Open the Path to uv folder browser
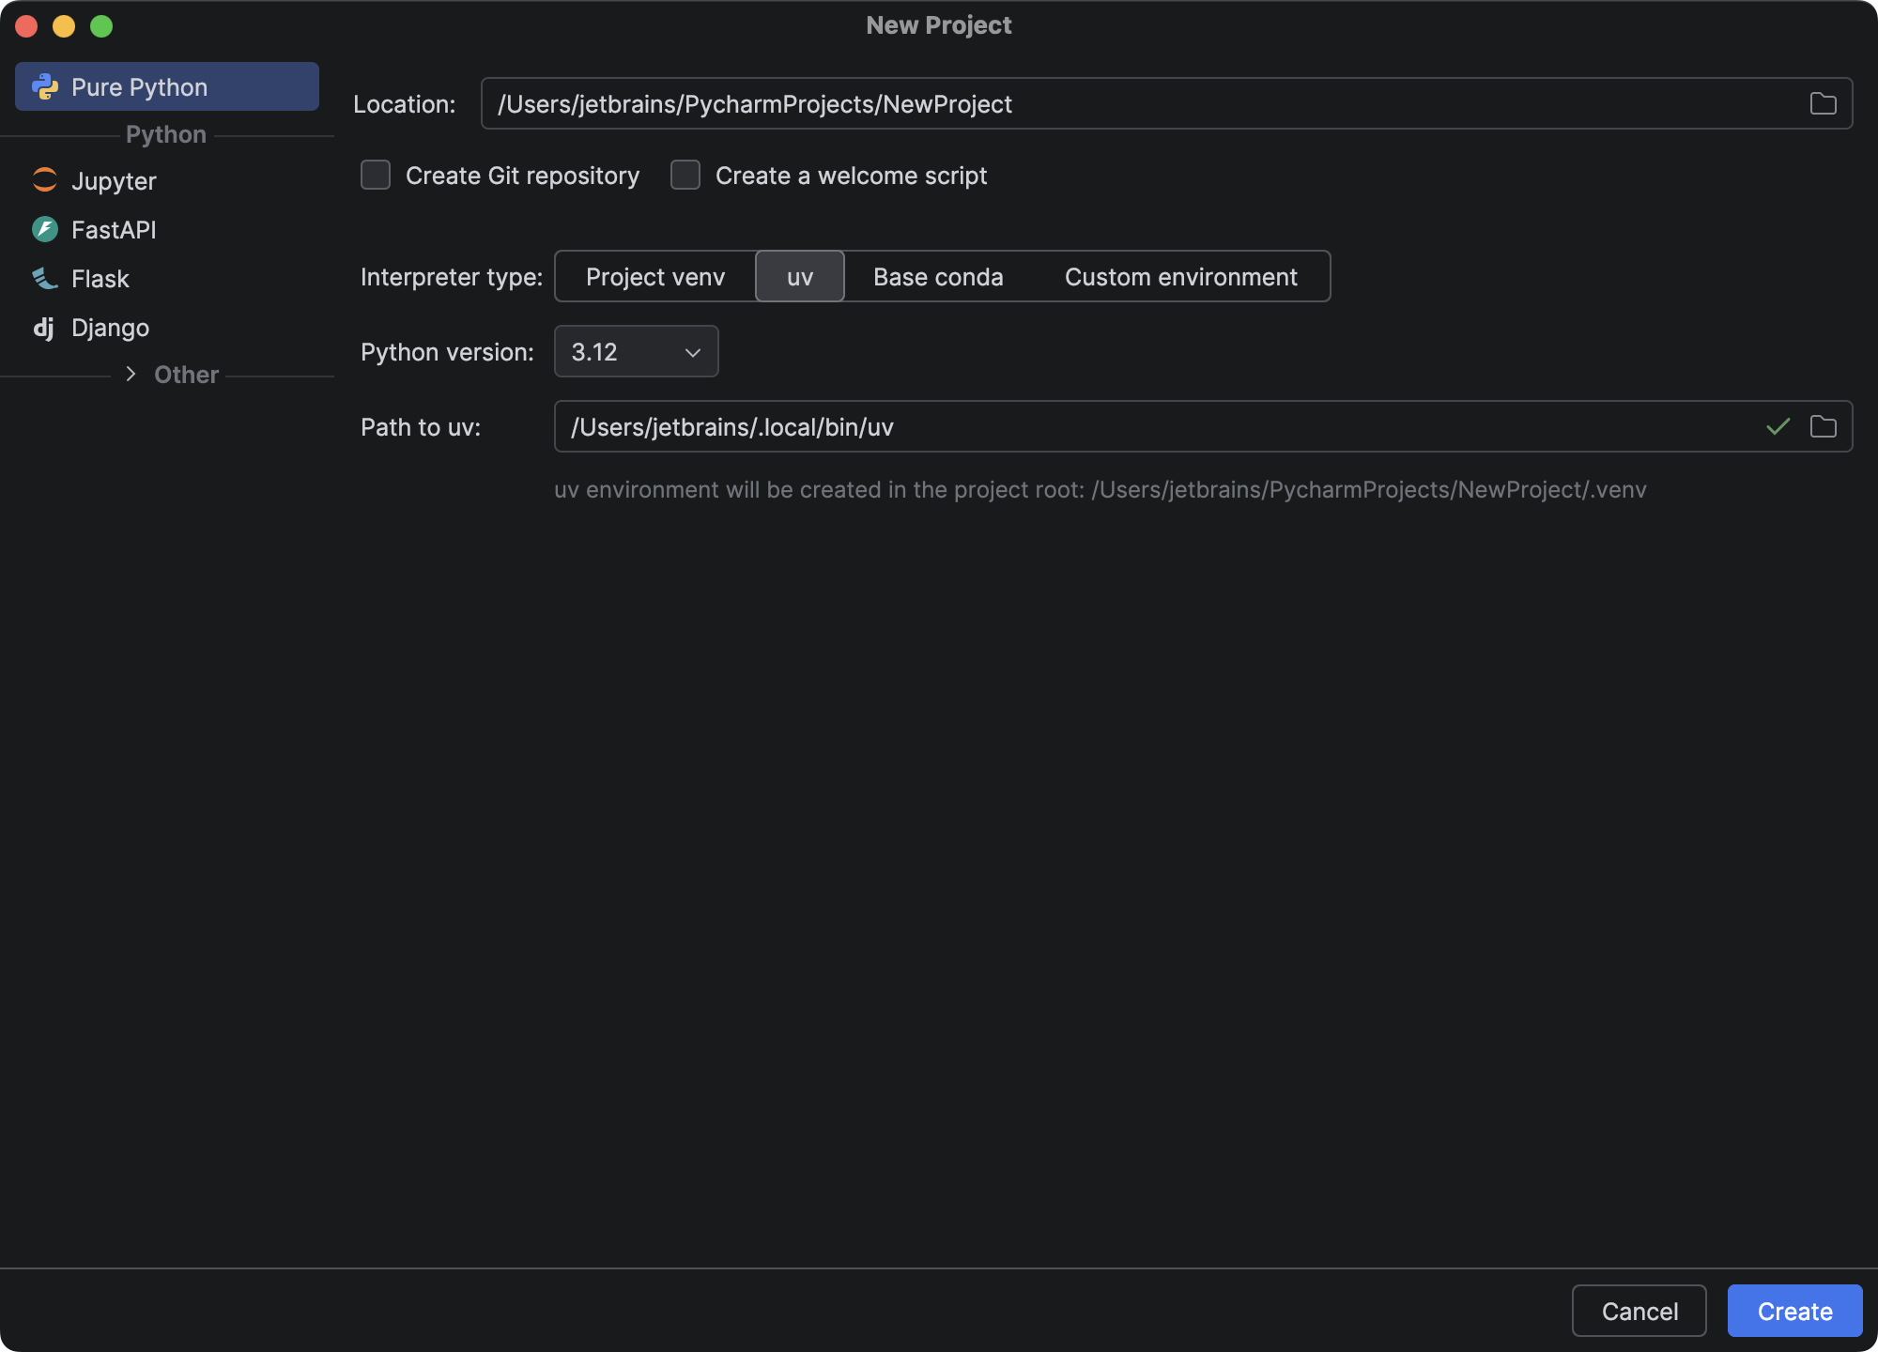This screenshot has height=1352, width=1878. (1824, 427)
